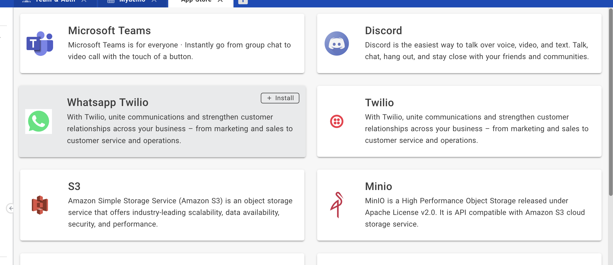Open the Discord title

tap(383, 31)
